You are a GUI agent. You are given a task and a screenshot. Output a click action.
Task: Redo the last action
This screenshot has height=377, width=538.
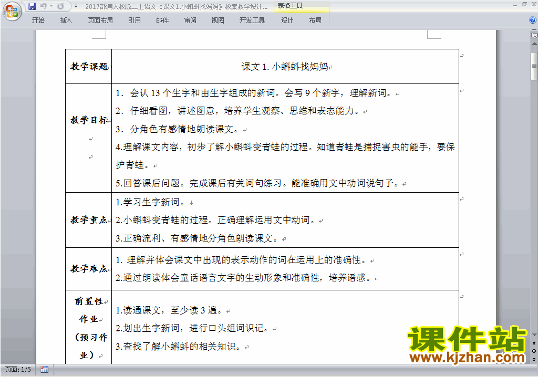point(60,6)
